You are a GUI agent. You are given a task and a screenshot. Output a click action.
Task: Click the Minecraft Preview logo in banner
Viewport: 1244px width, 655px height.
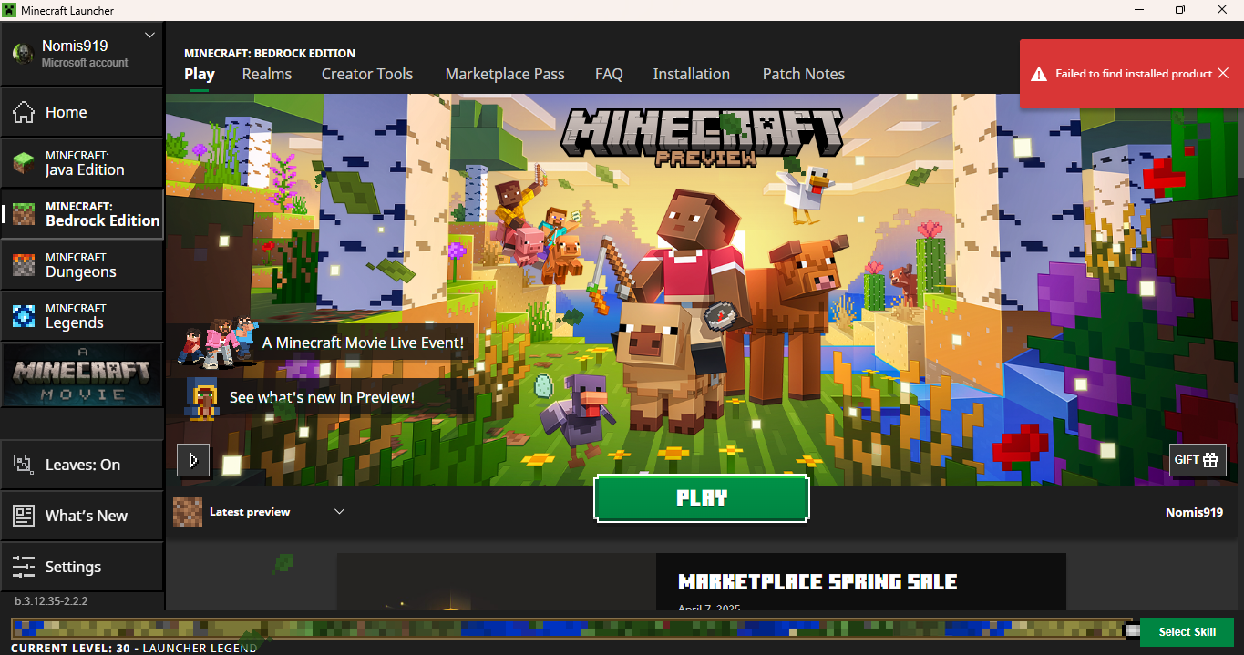pyautogui.click(x=702, y=137)
